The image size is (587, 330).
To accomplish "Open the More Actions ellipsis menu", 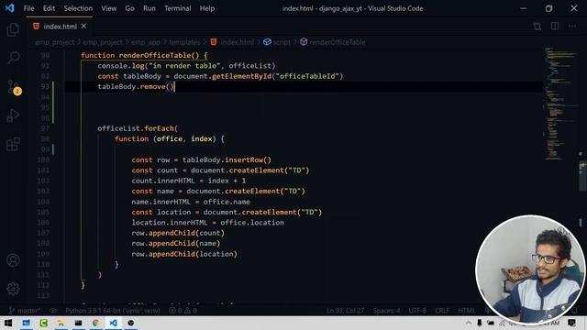I will tap(572, 27).
